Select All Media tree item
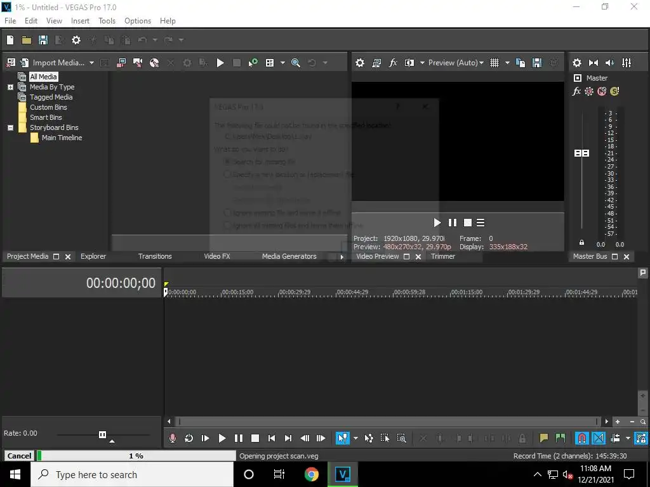Image resolution: width=650 pixels, height=487 pixels. 43,77
